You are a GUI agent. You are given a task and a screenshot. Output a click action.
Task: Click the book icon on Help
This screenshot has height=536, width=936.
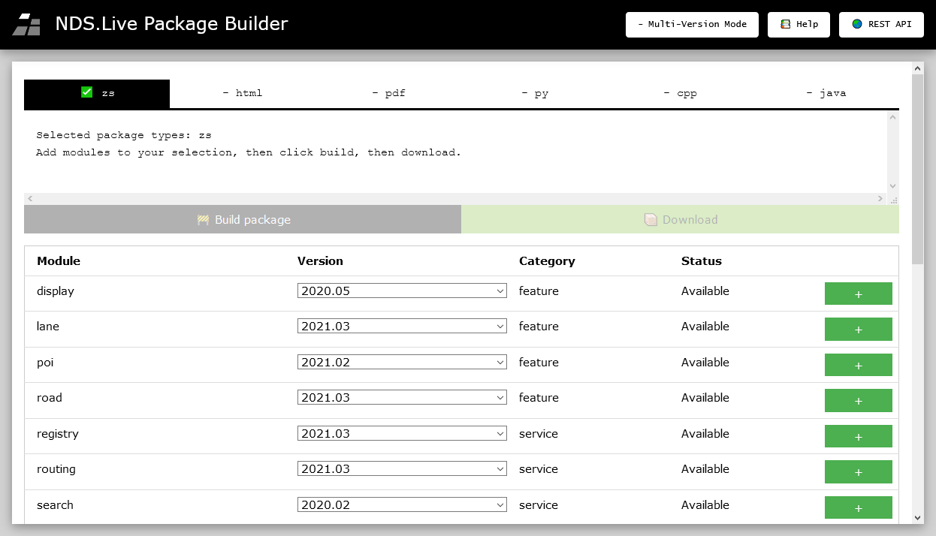[786, 24]
